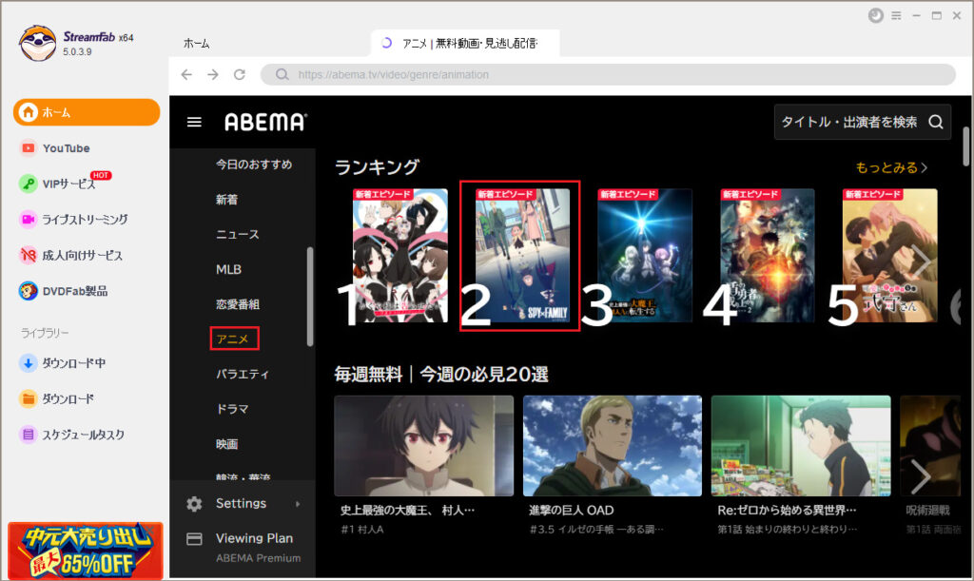Open the rank 3 anime poster
Image resolution: width=974 pixels, height=581 pixels.
pos(645,256)
